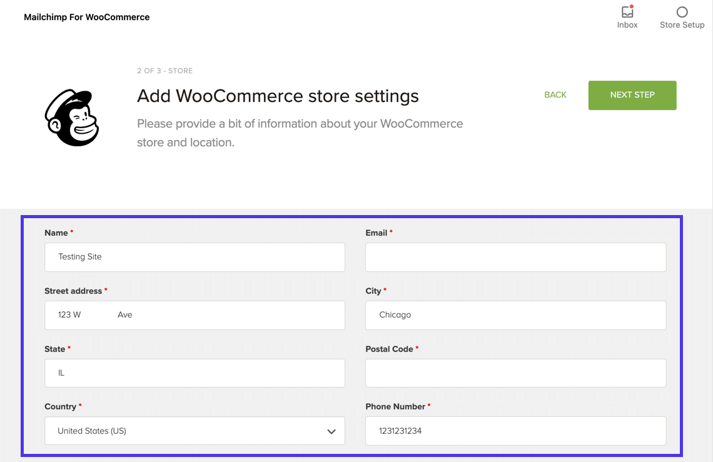Viewport: 713px width, 462px height.
Task: Click the Add WooCommerce store settings heading
Action: pos(278,96)
